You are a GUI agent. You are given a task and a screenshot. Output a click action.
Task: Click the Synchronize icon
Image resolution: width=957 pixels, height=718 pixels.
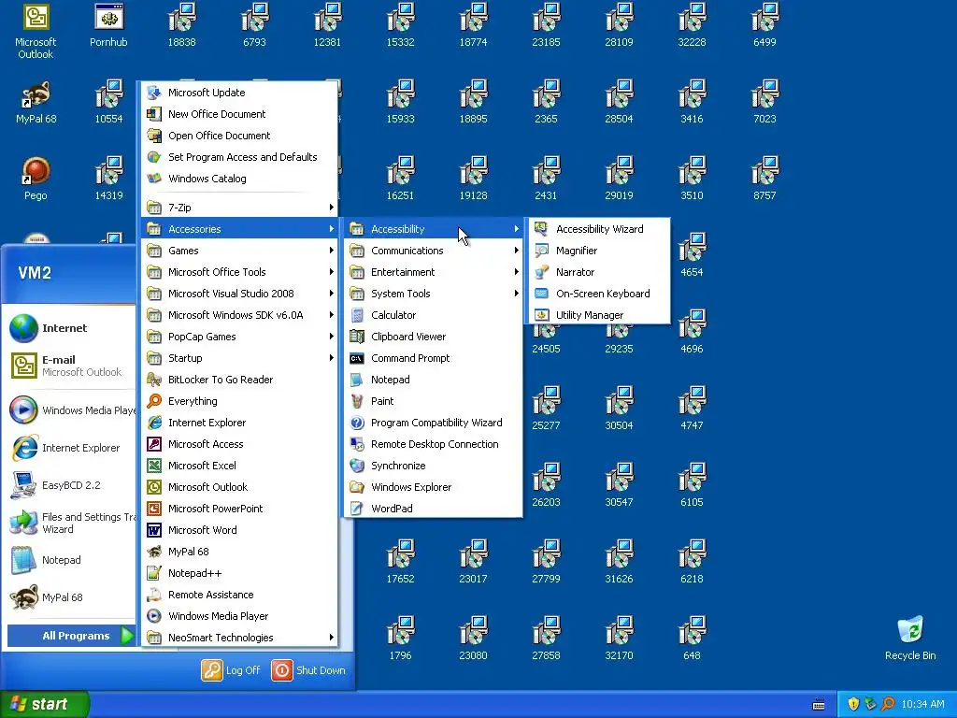pos(357,466)
